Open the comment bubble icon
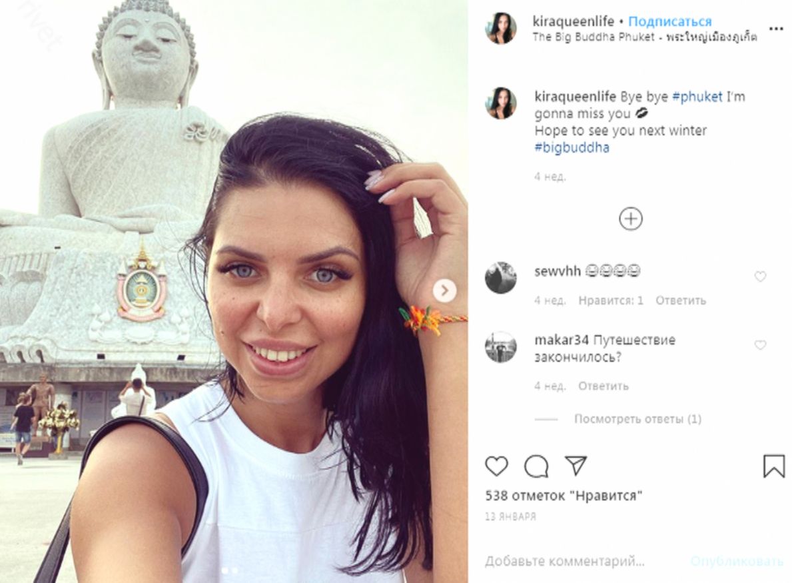The image size is (792, 583). 536,466
